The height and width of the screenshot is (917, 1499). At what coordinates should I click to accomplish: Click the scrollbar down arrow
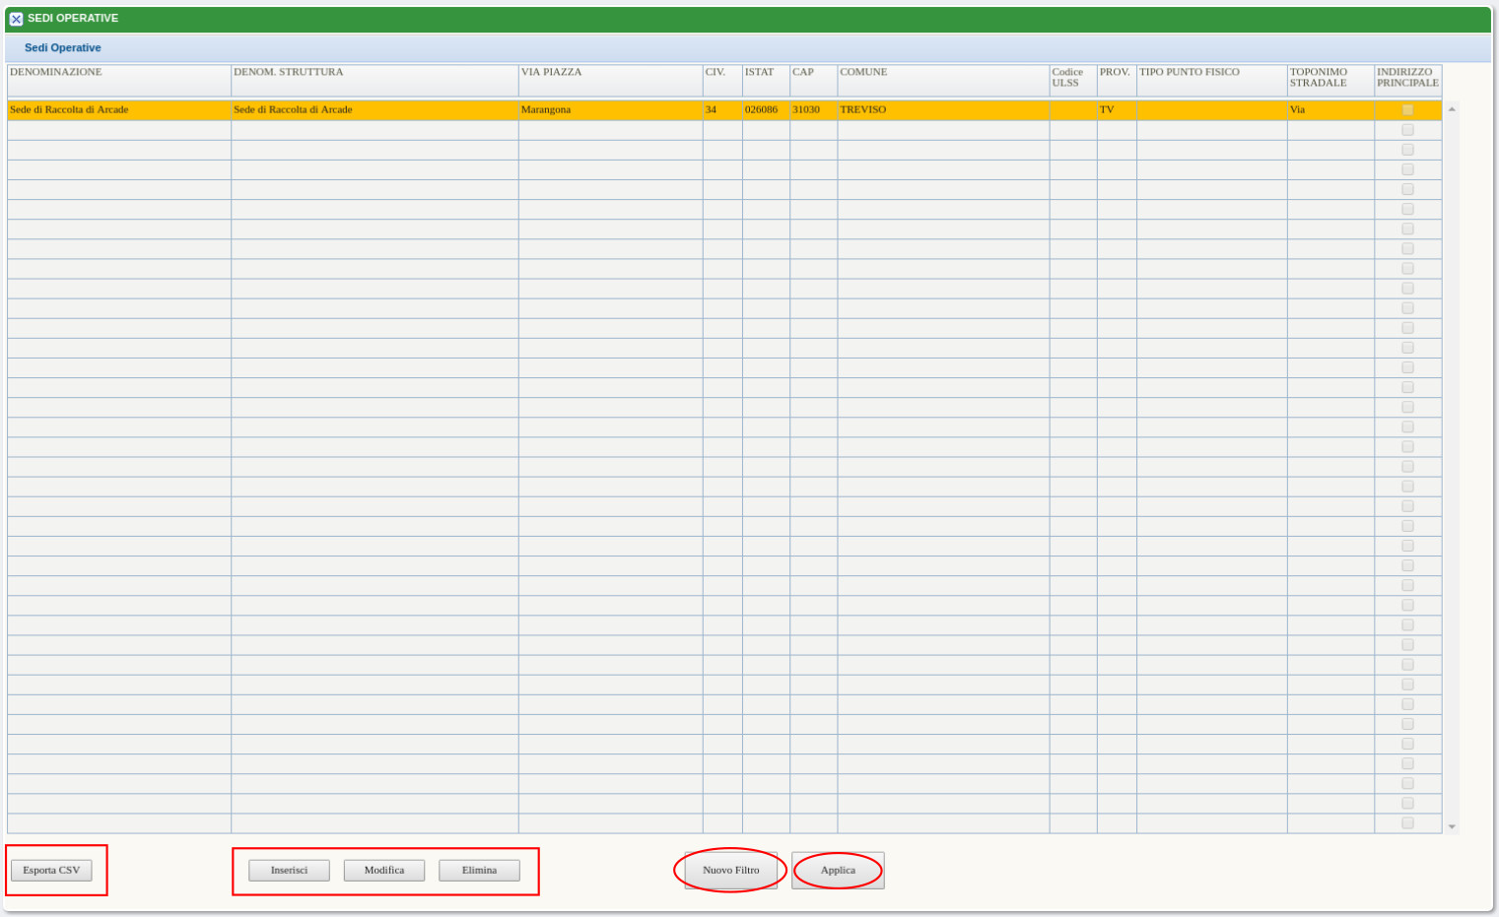(1452, 827)
